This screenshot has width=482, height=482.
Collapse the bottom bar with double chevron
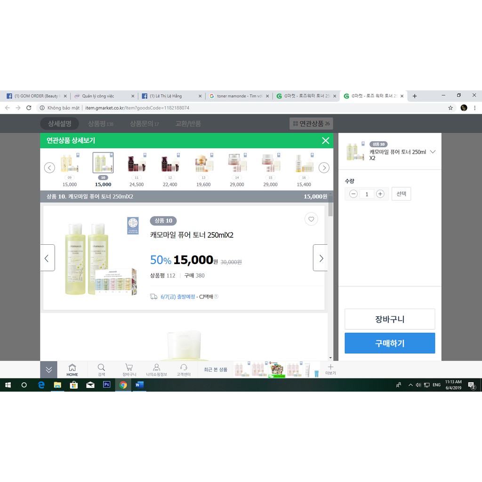(x=48, y=370)
